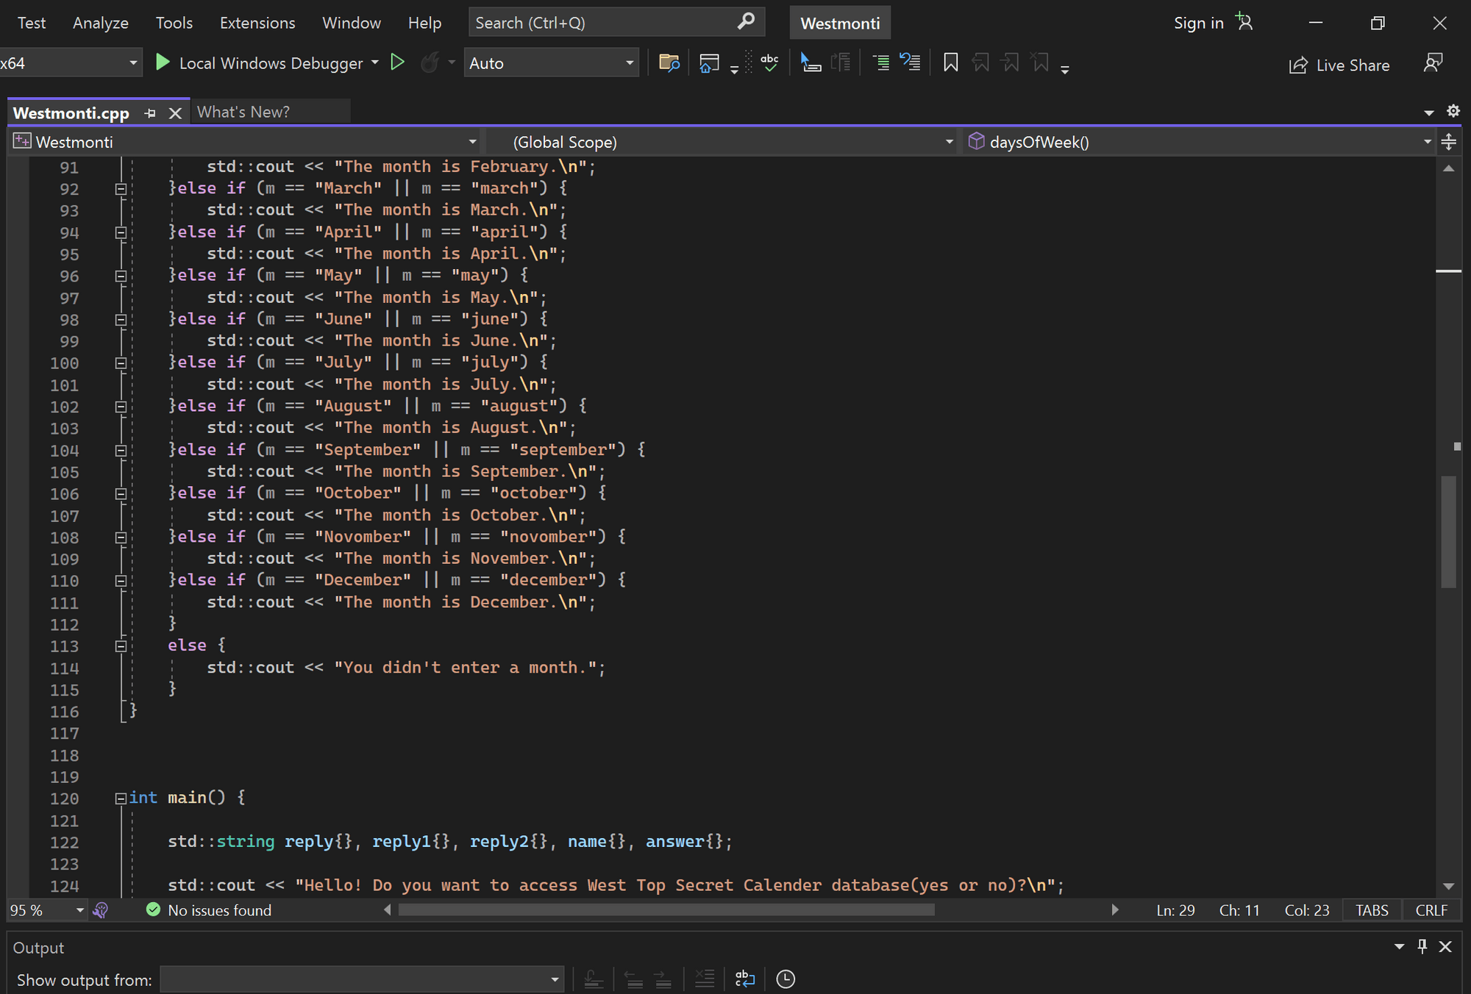1471x994 pixels.
Task: Click the vertical scrollbar down arrow
Action: [x=1449, y=887]
